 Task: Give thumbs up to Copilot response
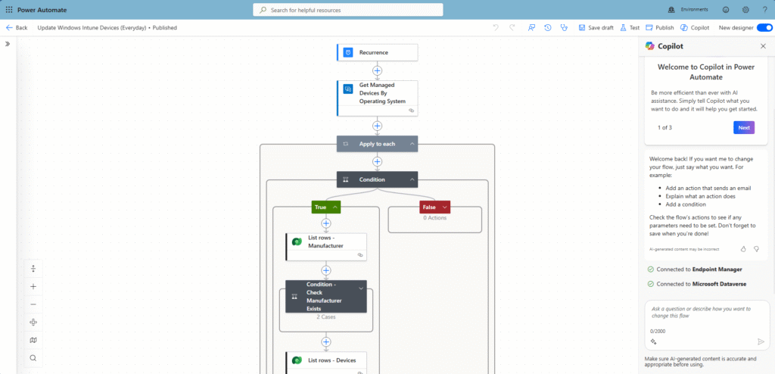pos(743,248)
